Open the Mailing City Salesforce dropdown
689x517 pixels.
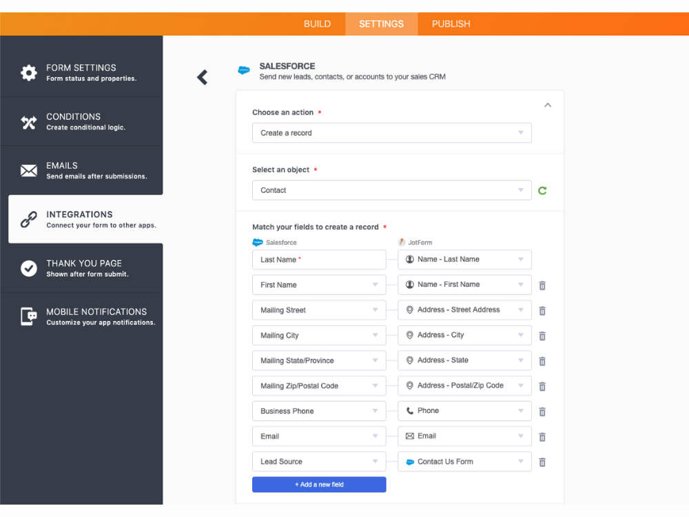319,336
